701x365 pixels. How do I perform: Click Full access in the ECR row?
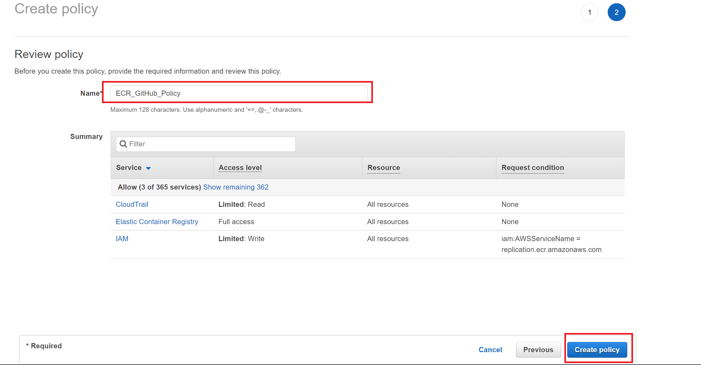[236, 222]
